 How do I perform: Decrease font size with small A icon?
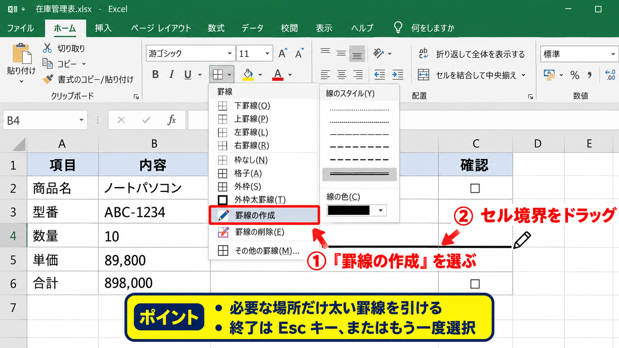pyautogui.click(x=299, y=53)
